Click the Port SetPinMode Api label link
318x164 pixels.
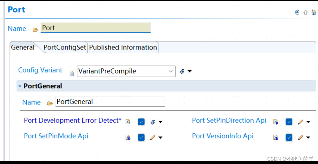56,136
